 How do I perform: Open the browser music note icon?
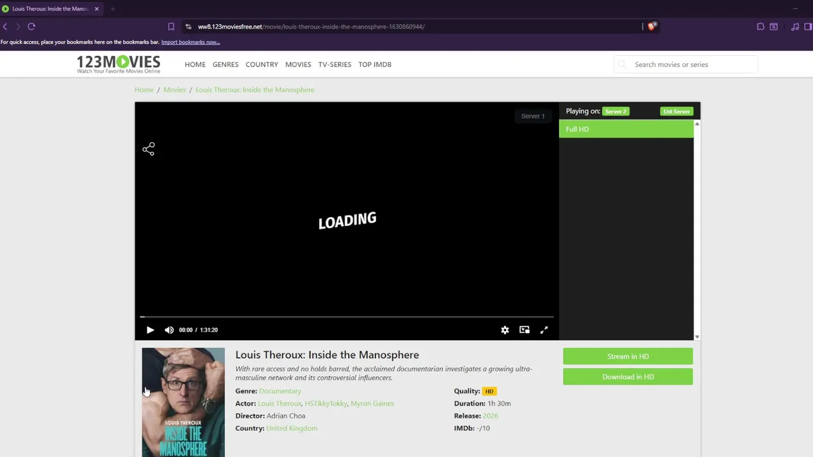point(795,27)
